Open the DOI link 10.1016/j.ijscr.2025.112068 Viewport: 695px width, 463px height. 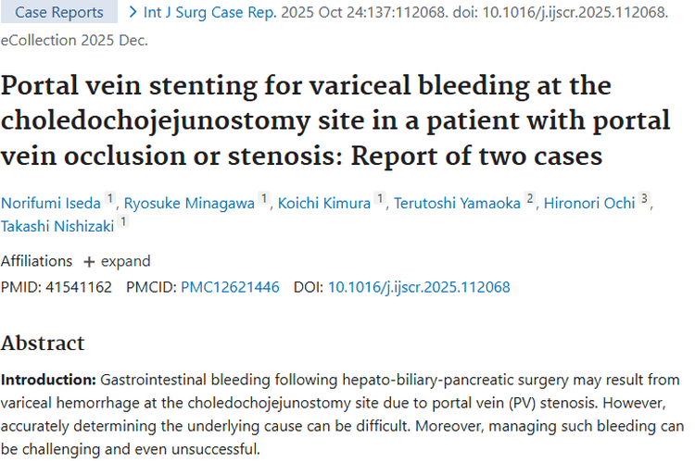tap(419, 287)
